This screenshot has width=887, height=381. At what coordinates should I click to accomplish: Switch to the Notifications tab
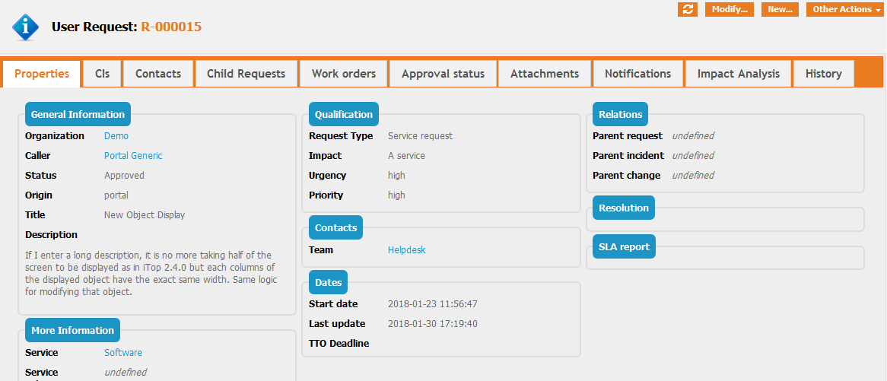pyautogui.click(x=637, y=74)
